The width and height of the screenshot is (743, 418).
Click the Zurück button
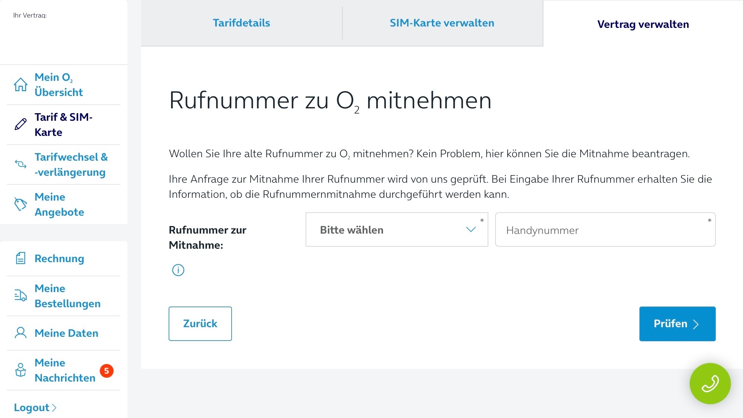click(x=200, y=324)
